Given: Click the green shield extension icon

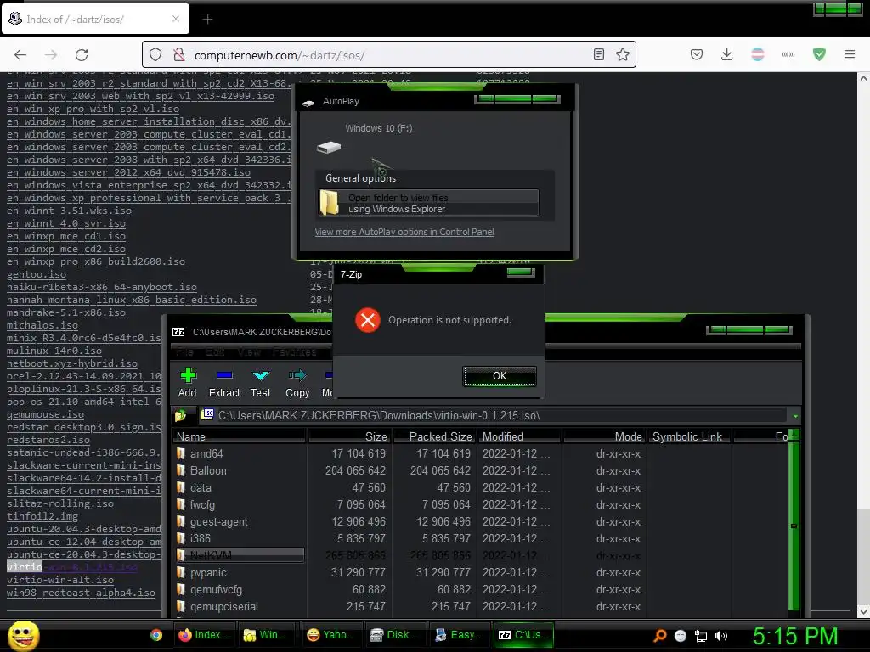Looking at the screenshot, I should point(819,54).
